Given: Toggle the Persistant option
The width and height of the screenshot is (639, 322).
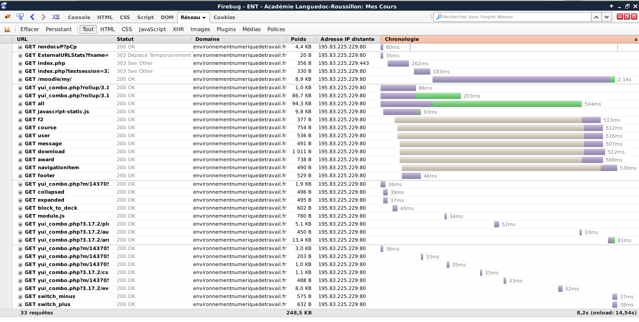Looking at the screenshot, I should tap(59, 29).
